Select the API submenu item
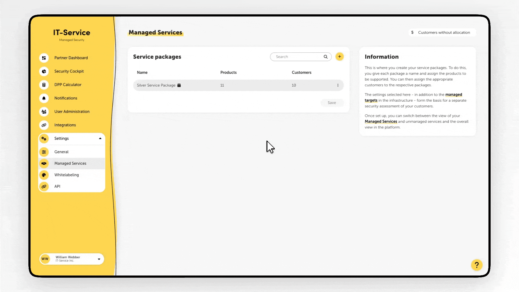519x292 pixels. (x=57, y=187)
